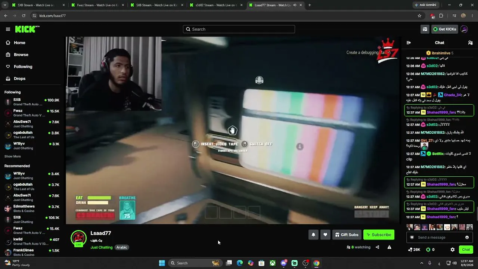Screen dimensions: 478x269
Task: Reload the page
Action: pos(24,16)
